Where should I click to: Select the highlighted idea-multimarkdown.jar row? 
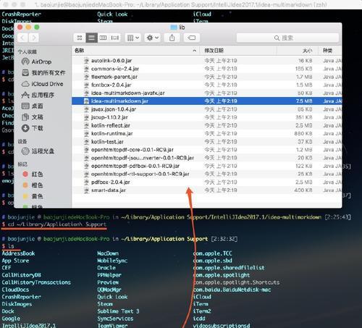(x=206, y=101)
